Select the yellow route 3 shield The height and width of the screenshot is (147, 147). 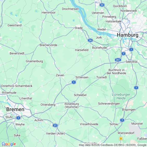coord(121,139)
